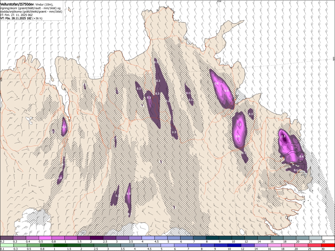This screenshot has width=335, height=251.
Task: Click the 0.5 value near the western fjord
Action: point(64,127)
